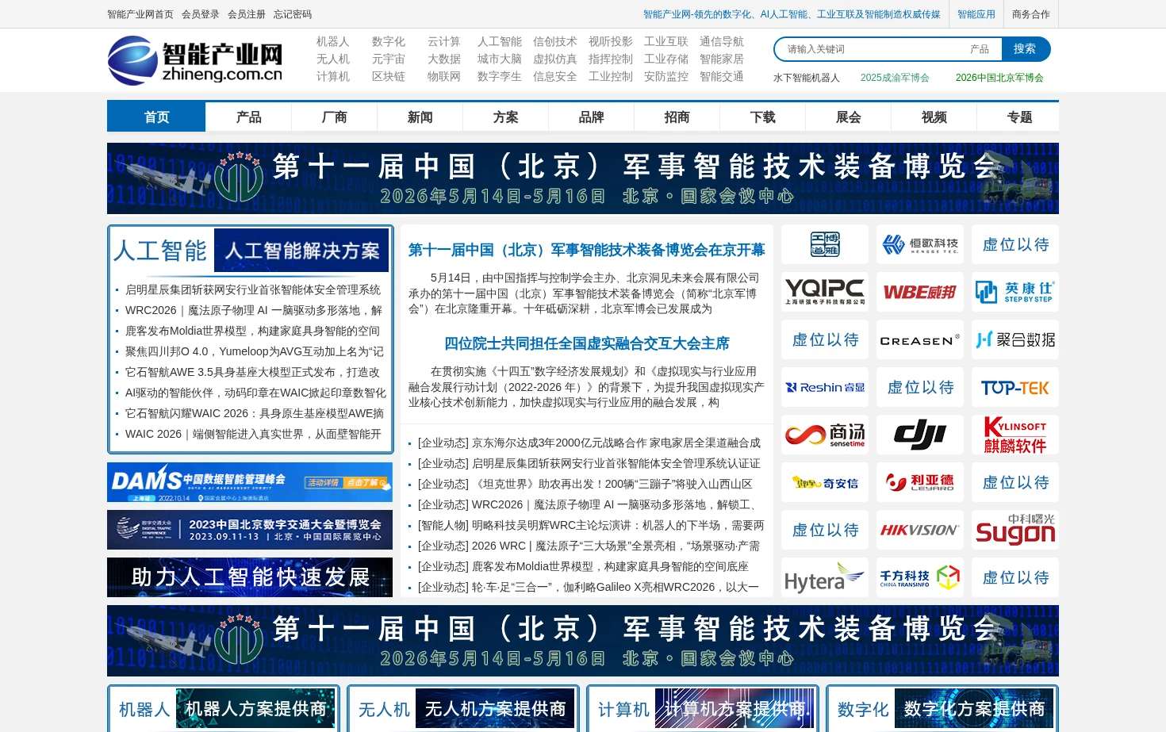Open the 数字化方案提供商 banner image
Image resolution: width=1166 pixels, height=732 pixels.
(x=974, y=709)
